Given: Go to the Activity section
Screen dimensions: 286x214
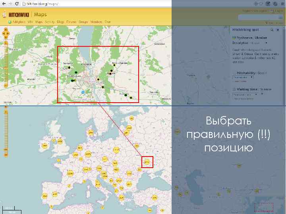Looking at the screenshot, I should click(x=50, y=22).
